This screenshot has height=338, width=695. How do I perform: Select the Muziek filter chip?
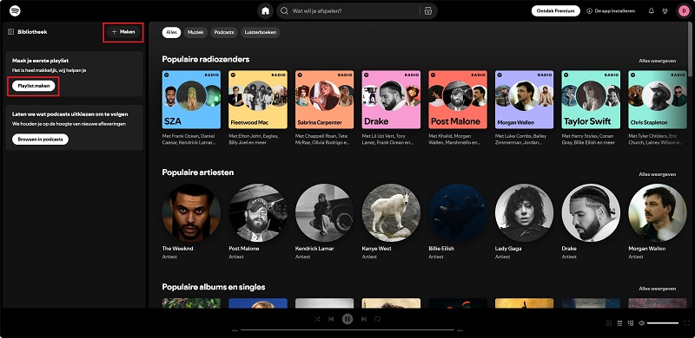[195, 32]
